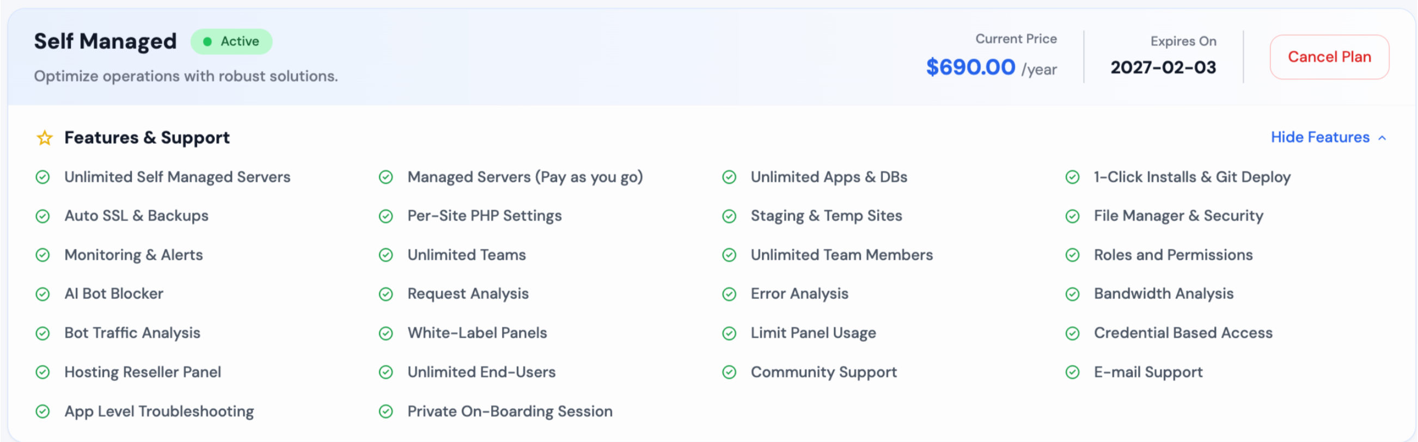Click the Managed Servers (Pay as you go) label

(524, 177)
